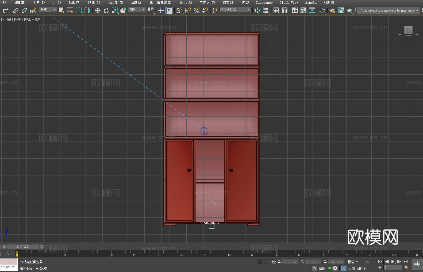Open the 渲染(R) menu

pyautogui.click(x=186, y=2)
